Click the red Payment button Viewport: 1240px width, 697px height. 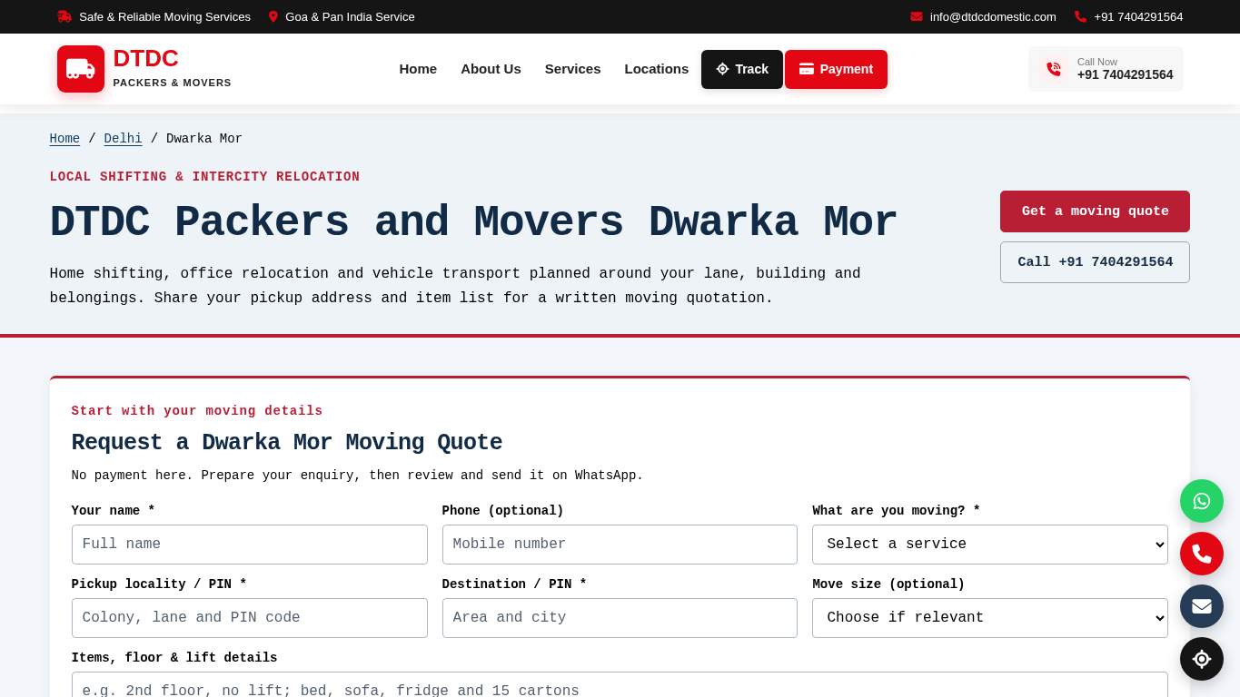[x=836, y=69]
